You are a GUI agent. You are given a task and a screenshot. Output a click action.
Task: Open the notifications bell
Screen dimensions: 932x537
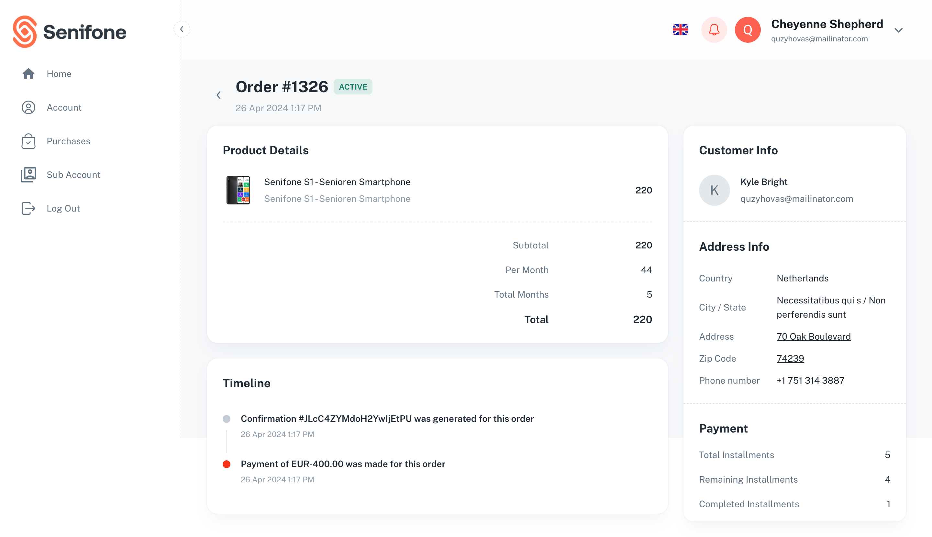714,30
